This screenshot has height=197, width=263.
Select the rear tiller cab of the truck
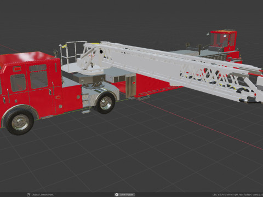click(223, 41)
